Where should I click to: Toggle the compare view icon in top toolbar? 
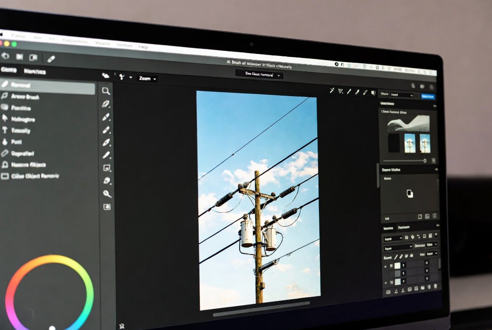[x=33, y=57]
